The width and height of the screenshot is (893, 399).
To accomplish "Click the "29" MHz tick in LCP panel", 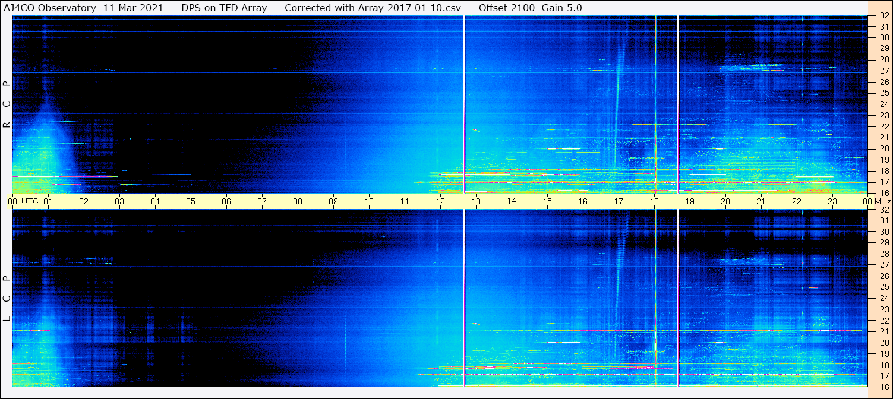I will [x=883, y=243].
